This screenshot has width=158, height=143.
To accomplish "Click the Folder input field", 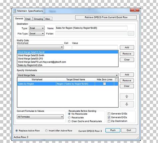I will [91, 33].
